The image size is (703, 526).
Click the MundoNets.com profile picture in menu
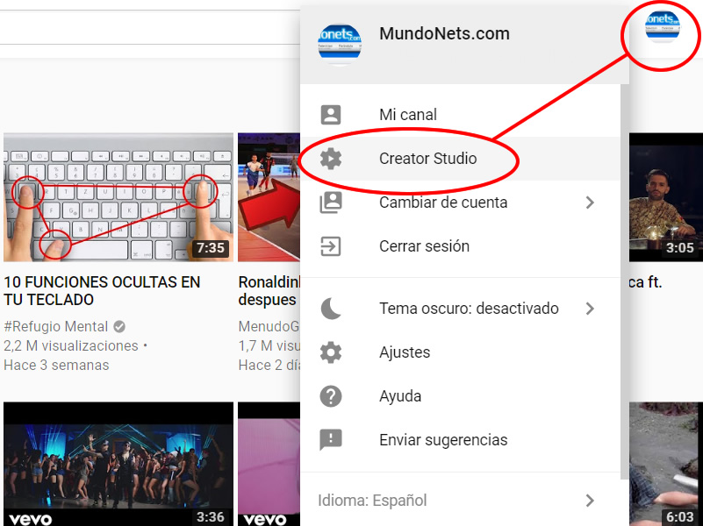point(340,45)
